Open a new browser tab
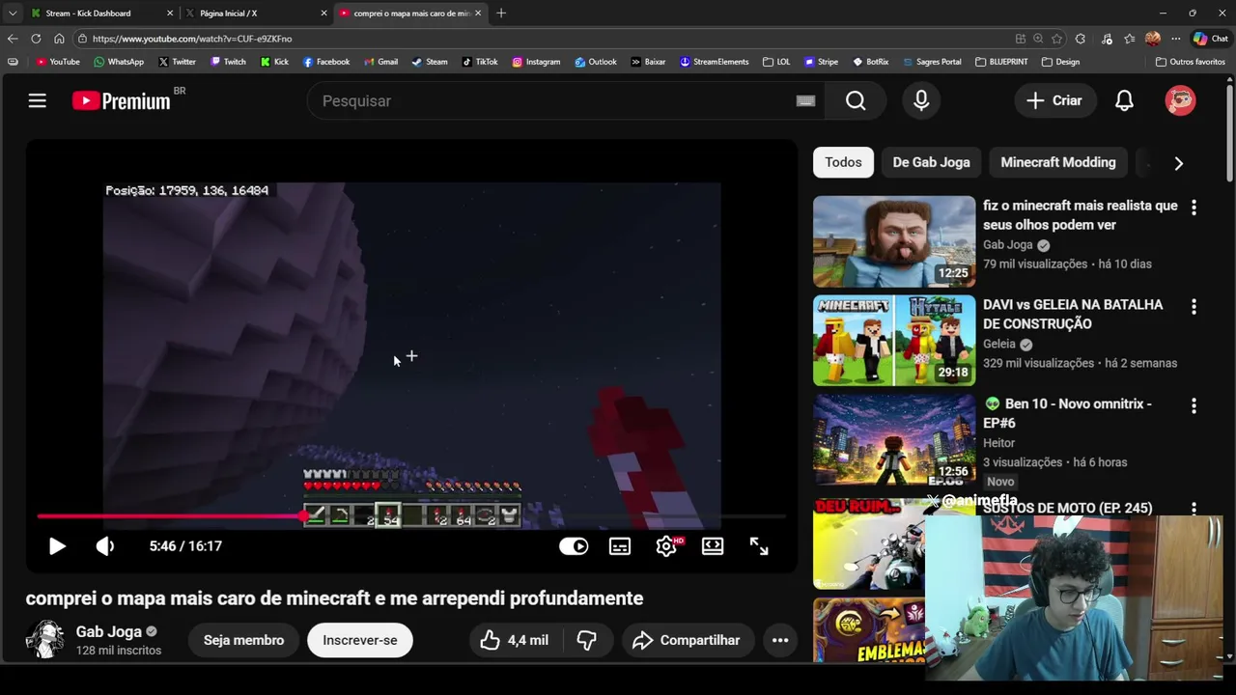Screen dimensions: 1236x695 coord(500,14)
